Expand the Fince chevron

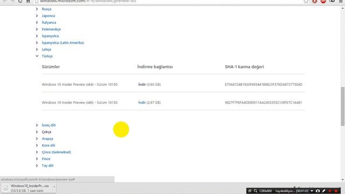coord(37,159)
